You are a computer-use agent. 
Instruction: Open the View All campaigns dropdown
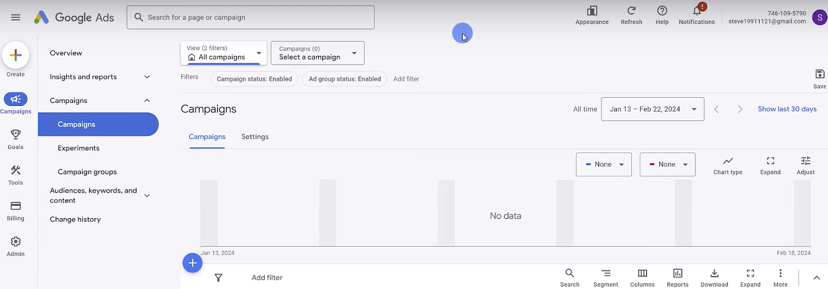click(224, 53)
